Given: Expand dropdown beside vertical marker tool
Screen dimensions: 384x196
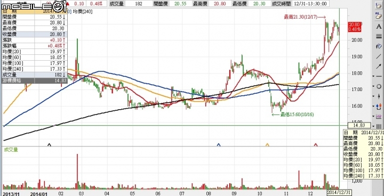Looking at the screenshot, I should click(x=373, y=96).
